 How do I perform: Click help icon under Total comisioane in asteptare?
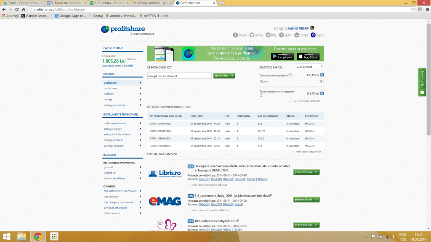click(261, 95)
